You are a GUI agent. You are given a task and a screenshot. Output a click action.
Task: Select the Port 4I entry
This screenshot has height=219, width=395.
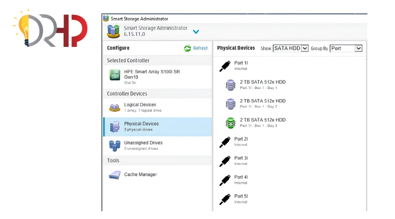pyautogui.click(x=241, y=177)
